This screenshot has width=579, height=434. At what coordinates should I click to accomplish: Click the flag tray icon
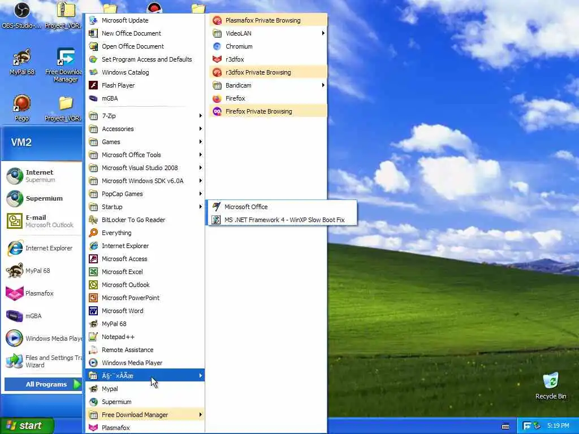tap(527, 426)
